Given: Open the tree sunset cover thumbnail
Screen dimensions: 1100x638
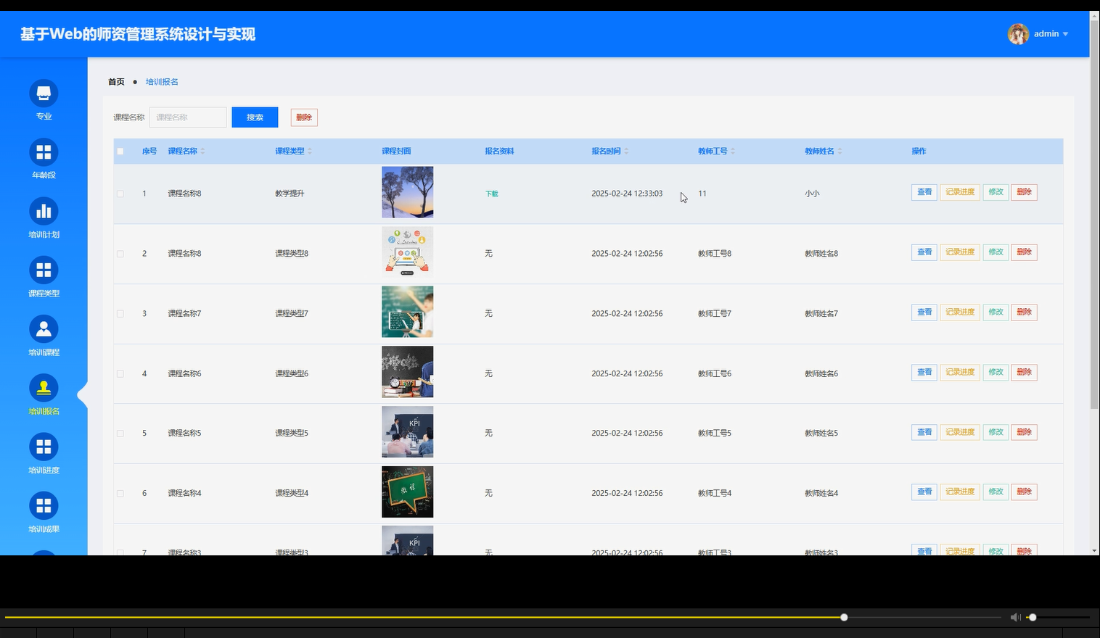Looking at the screenshot, I should tap(408, 192).
